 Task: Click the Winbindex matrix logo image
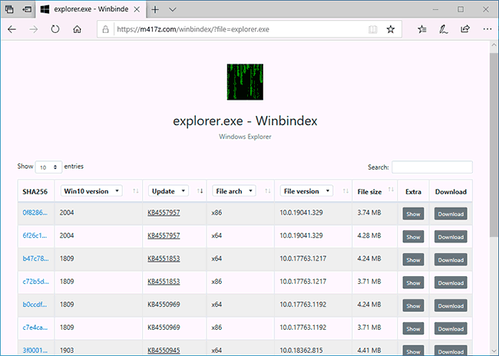(245, 82)
